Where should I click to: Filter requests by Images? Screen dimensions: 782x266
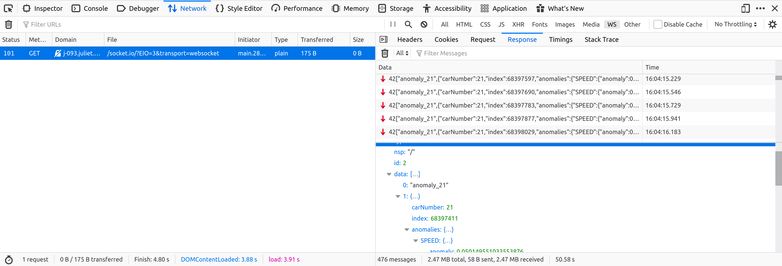coord(565,24)
